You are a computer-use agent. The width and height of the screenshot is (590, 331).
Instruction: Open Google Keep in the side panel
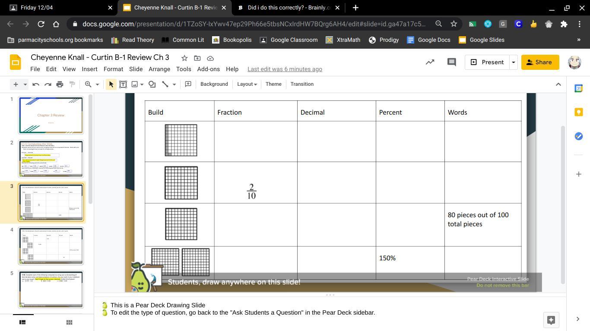[x=578, y=112]
